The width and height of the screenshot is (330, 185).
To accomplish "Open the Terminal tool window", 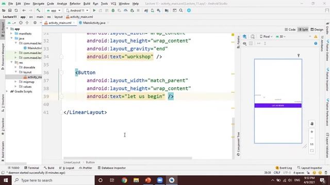I will 31,168.
